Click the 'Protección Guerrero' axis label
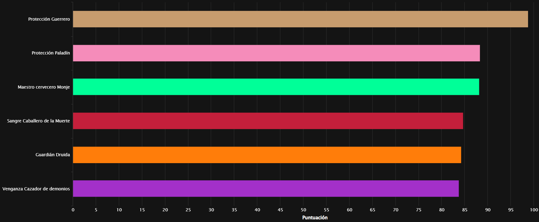 pos(49,19)
